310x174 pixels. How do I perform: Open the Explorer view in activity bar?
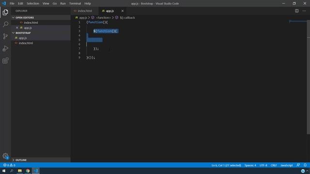coord(5,12)
